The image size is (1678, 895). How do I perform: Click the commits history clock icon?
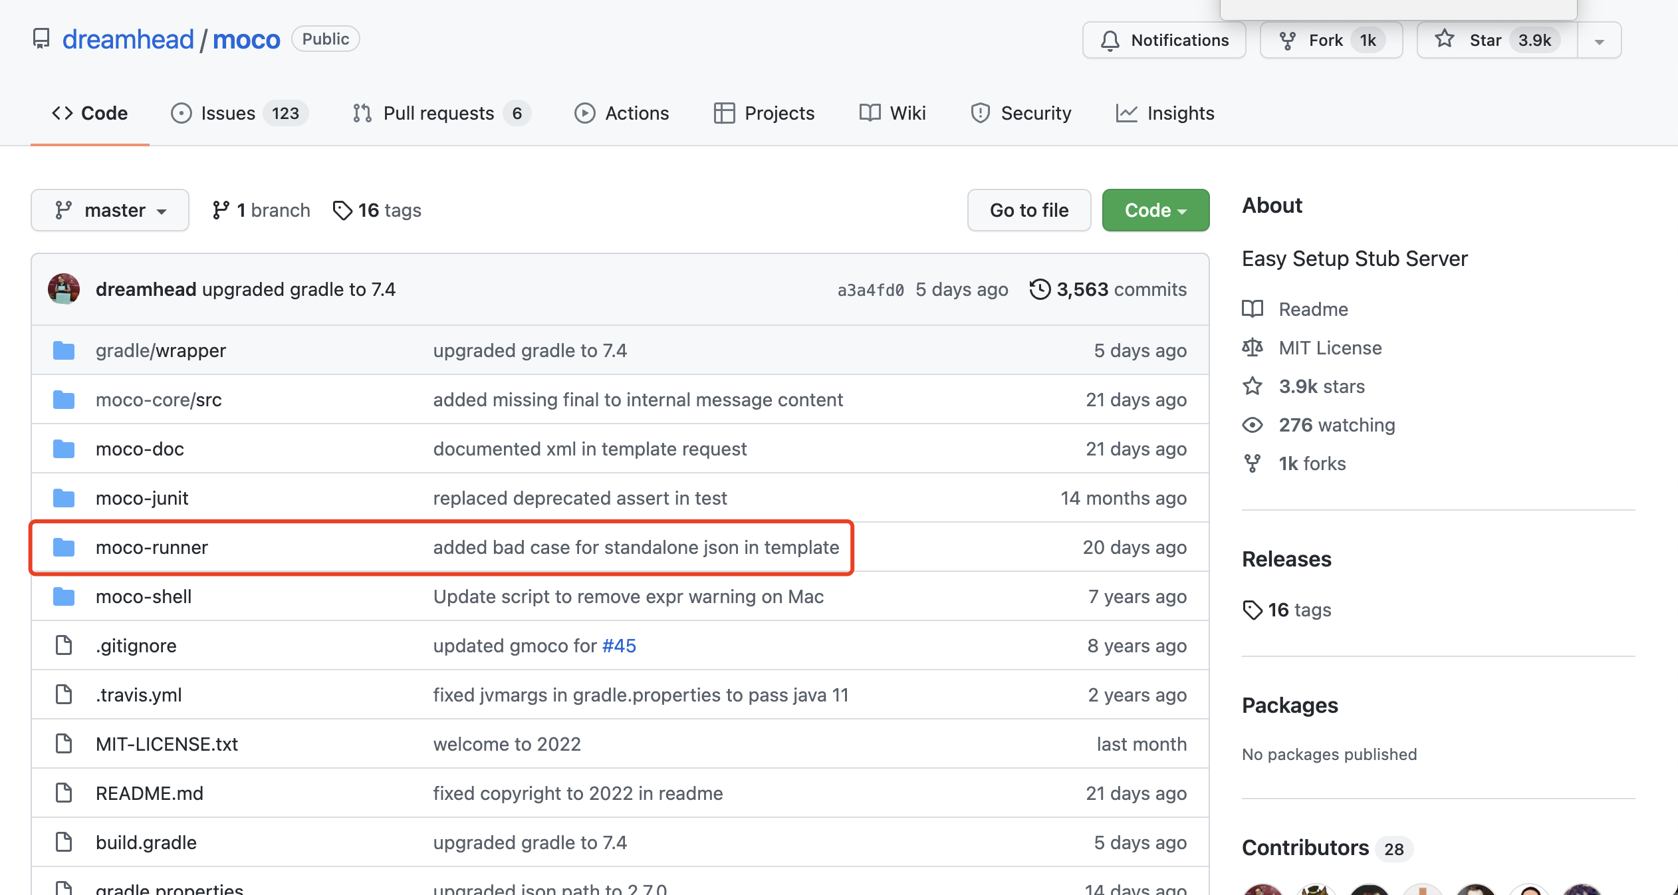click(x=1040, y=289)
